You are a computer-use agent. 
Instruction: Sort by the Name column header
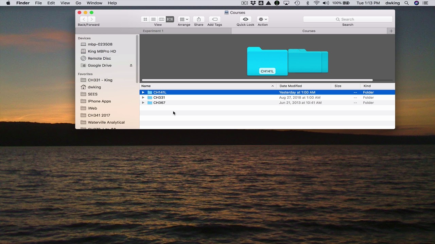click(208, 86)
